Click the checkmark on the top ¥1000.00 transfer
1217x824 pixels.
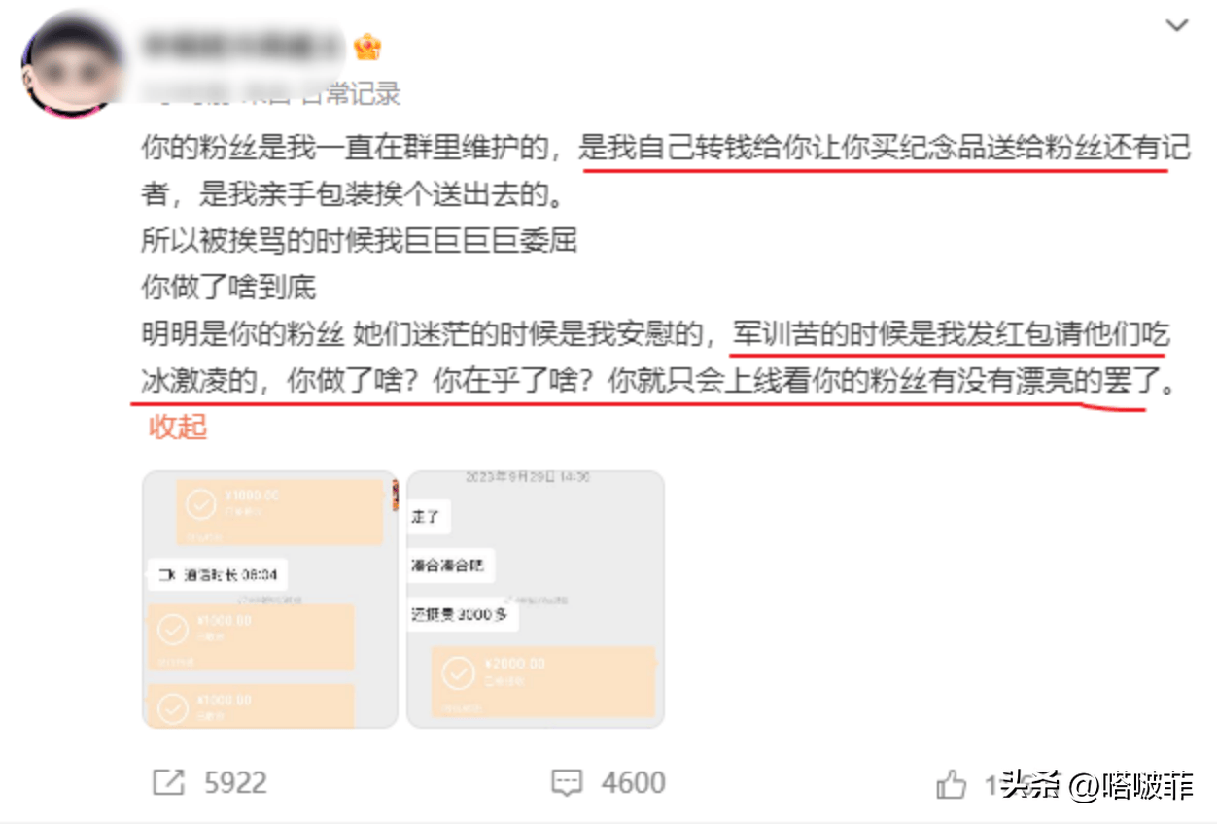pos(201,504)
